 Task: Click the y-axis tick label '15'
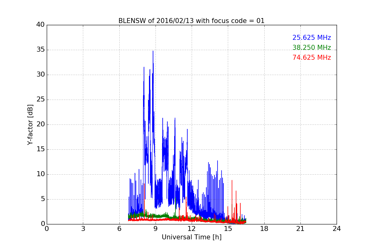41,149
